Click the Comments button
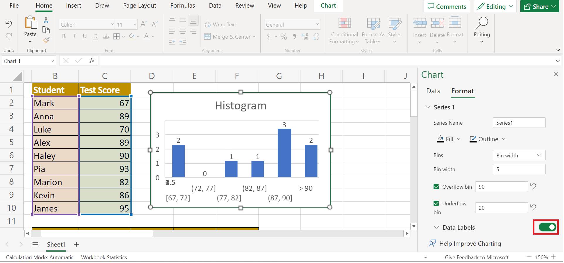The height and width of the screenshot is (263, 564). coord(447,6)
